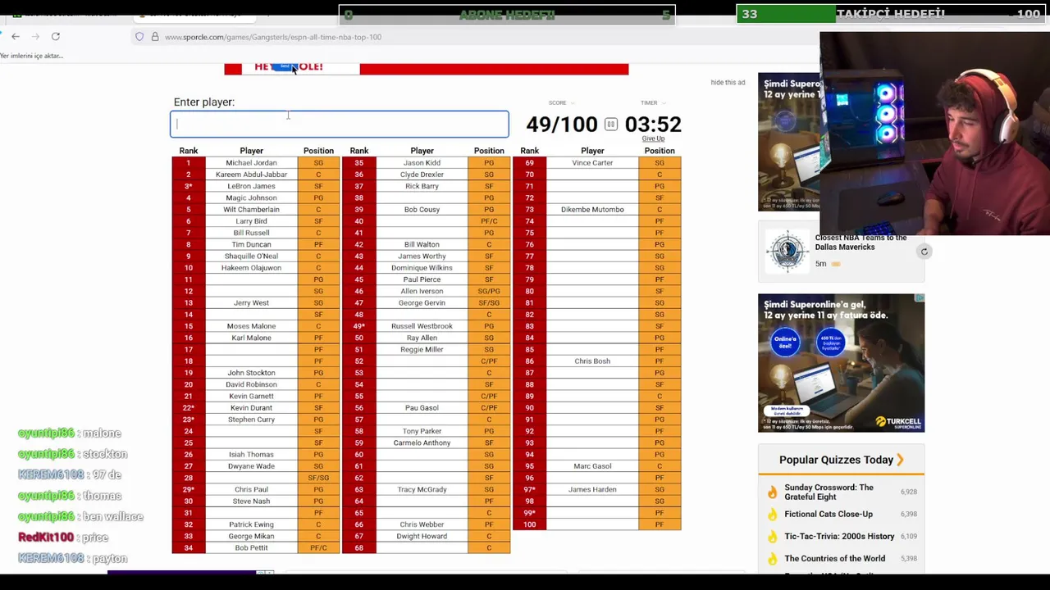Image resolution: width=1050 pixels, height=590 pixels.
Task: Open the Yer imlerini içe aktar bookmark
Action: 32,56
